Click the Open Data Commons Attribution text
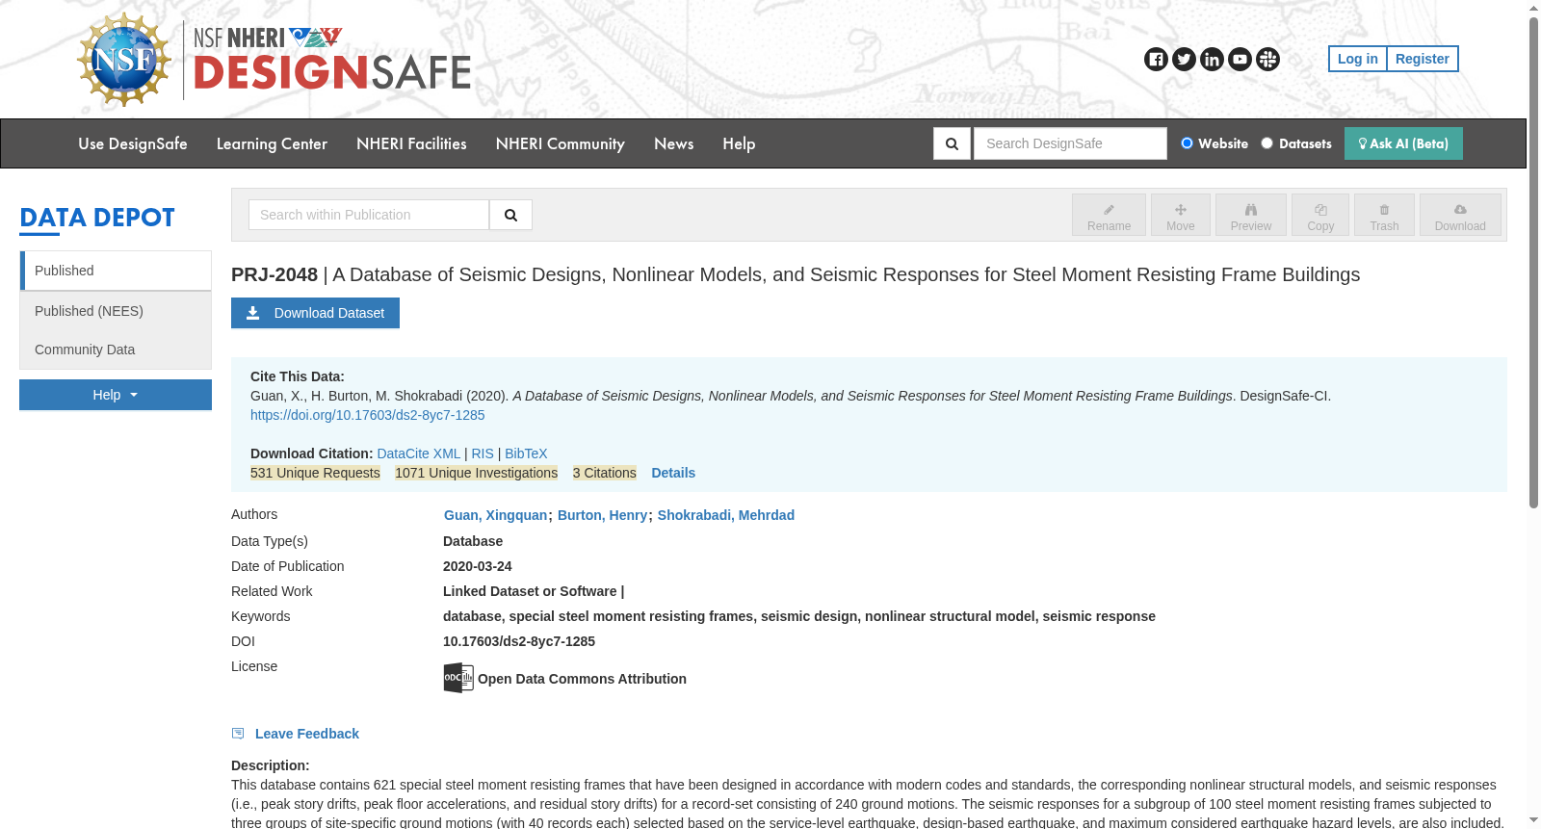Image resolution: width=1541 pixels, height=829 pixels. 582,679
